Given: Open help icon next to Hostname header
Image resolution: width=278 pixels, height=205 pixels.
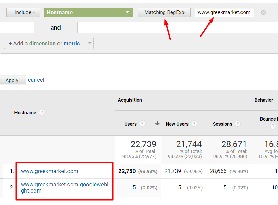Looking at the screenshot, I should (42, 112).
